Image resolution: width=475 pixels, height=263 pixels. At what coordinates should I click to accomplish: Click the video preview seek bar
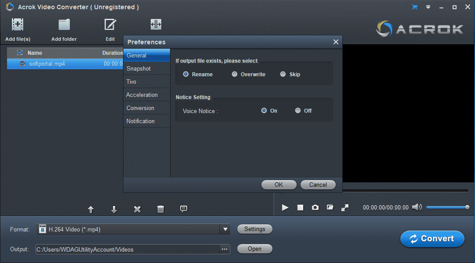406,191
